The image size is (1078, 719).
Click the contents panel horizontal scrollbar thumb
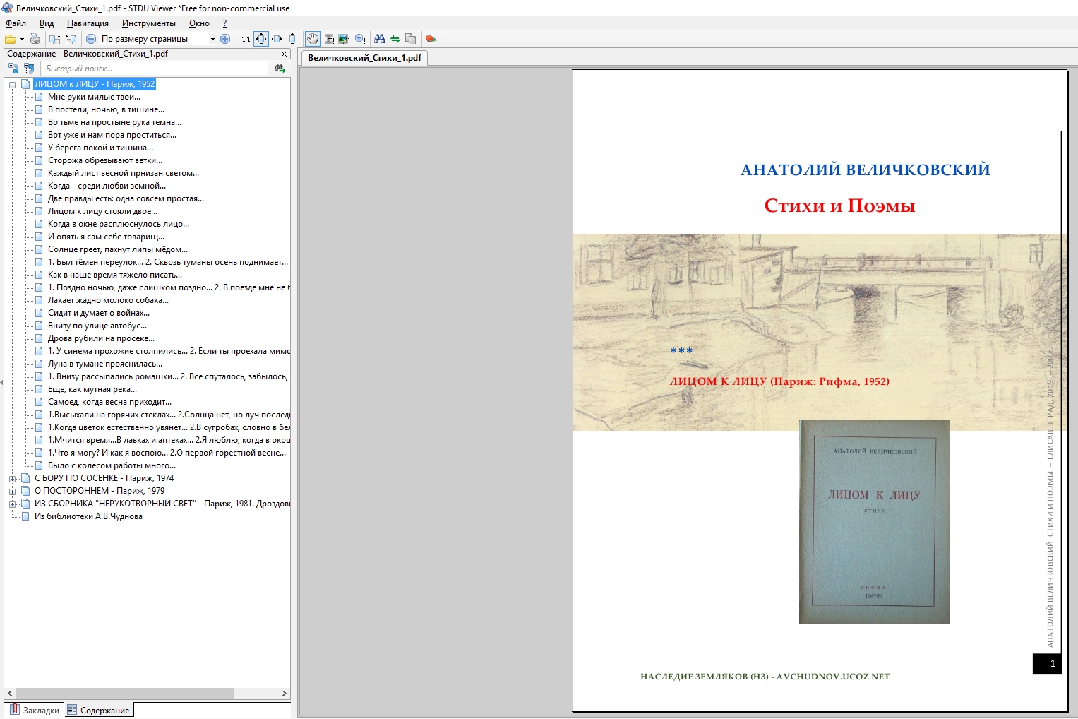pos(125,694)
